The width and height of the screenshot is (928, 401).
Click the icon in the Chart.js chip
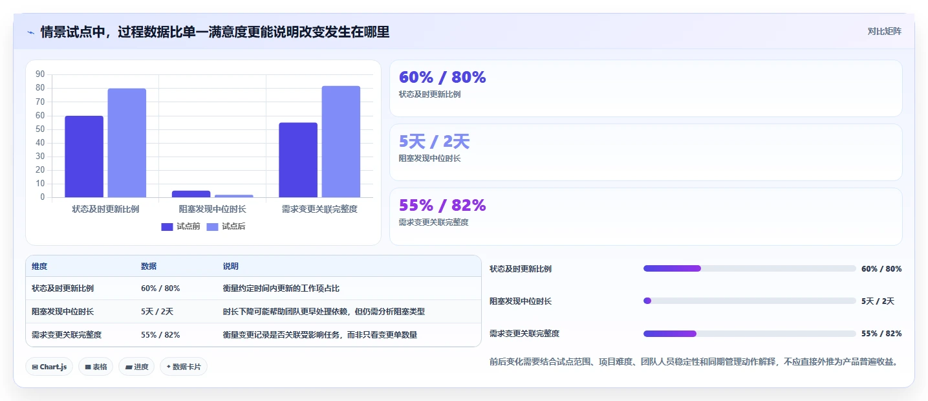coord(35,367)
